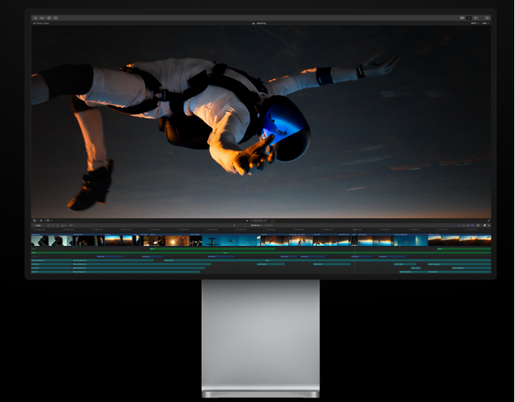Open the Titles and Generators sidebar

coord(49,17)
